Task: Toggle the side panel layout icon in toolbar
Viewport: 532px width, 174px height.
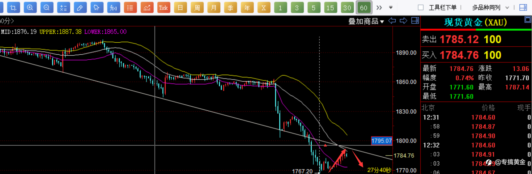Action: pos(523,7)
